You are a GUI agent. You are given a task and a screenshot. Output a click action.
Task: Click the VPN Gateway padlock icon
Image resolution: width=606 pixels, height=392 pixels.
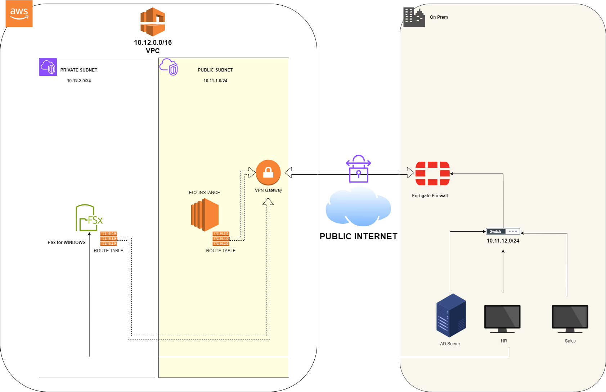(268, 172)
